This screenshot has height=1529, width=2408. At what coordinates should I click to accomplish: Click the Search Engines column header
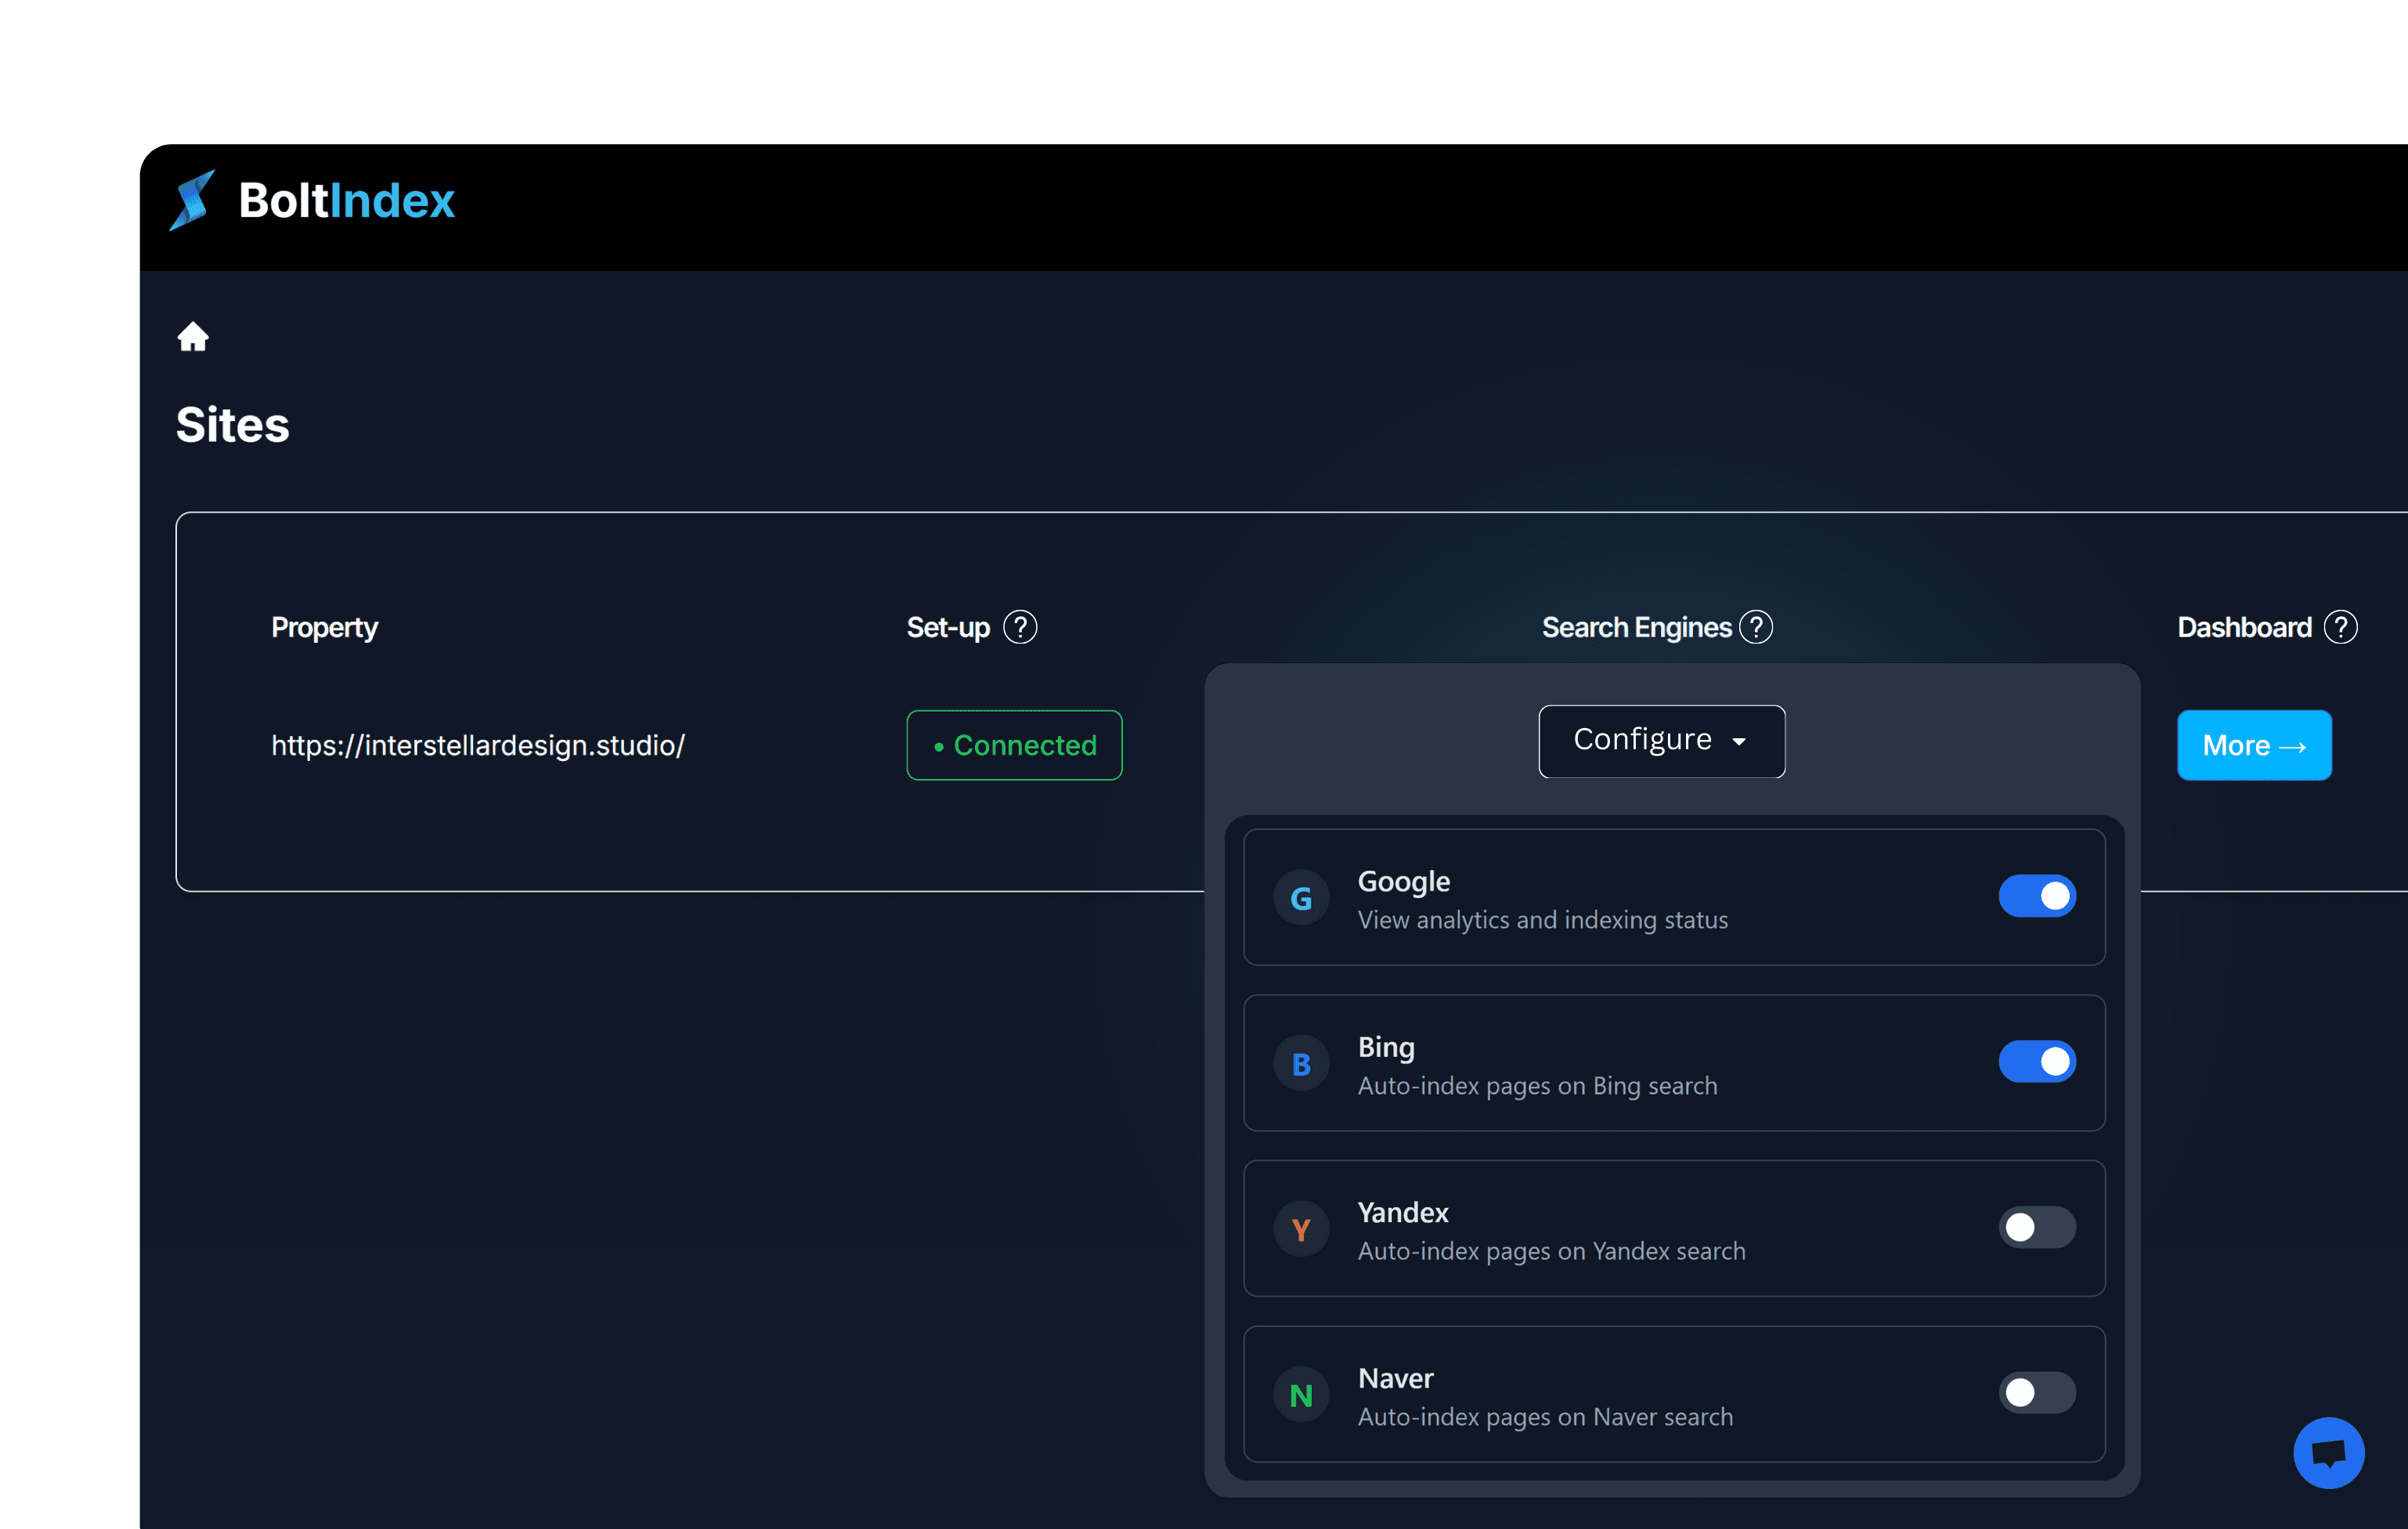click(x=1636, y=628)
